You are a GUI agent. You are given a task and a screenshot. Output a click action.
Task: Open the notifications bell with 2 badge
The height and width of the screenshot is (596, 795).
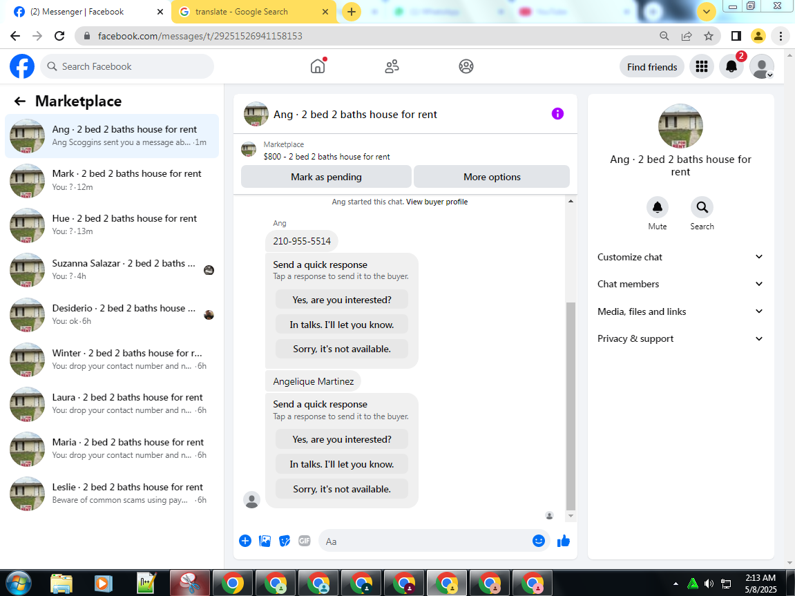731,66
